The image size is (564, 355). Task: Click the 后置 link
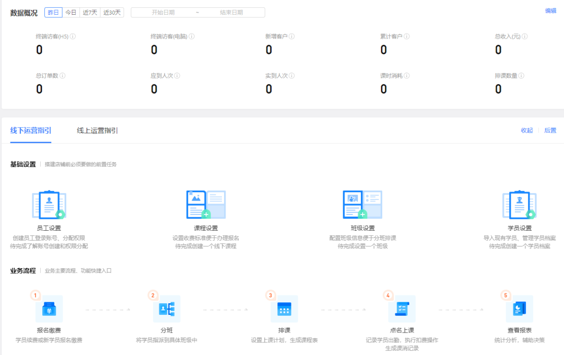pos(550,131)
